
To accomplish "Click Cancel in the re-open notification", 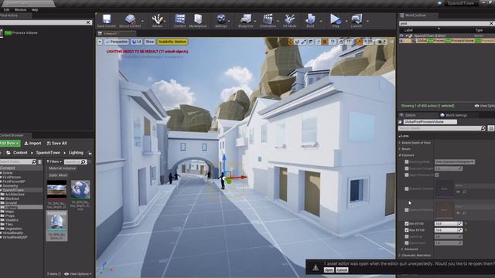I will pyautogui.click(x=342, y=270).
